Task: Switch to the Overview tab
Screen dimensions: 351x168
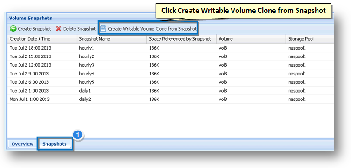Action: coord(22,144)
